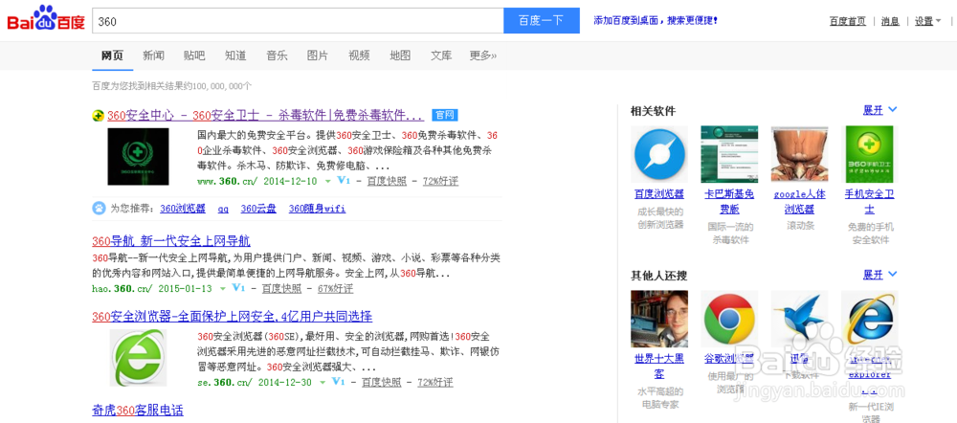The width and height of the screenshot is (957, 423).
Task: Open 67%好评 rating link
Action: [335, 289]
